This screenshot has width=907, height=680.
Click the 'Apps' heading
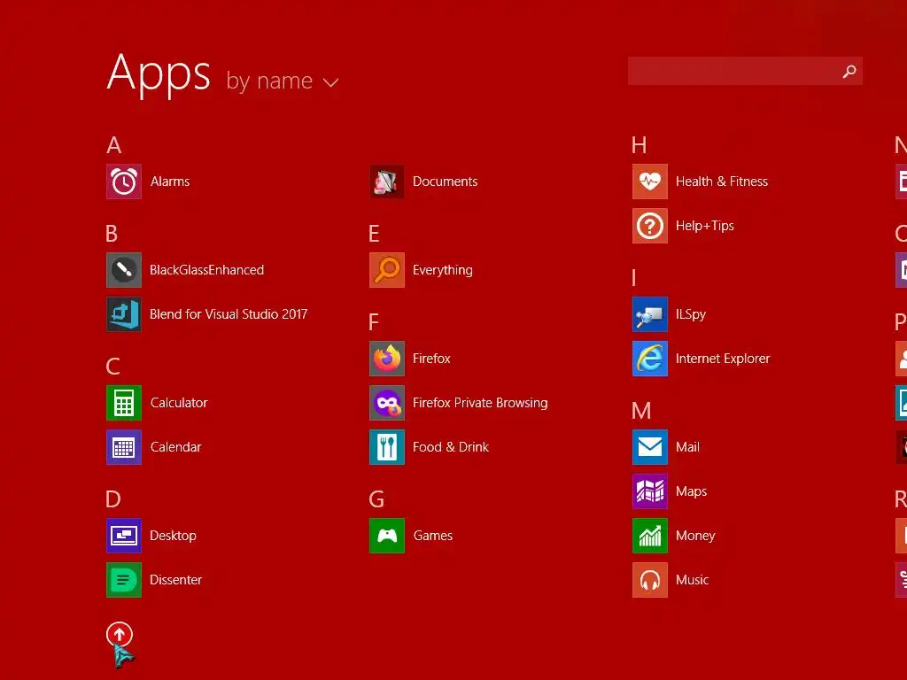pos(159,74)
